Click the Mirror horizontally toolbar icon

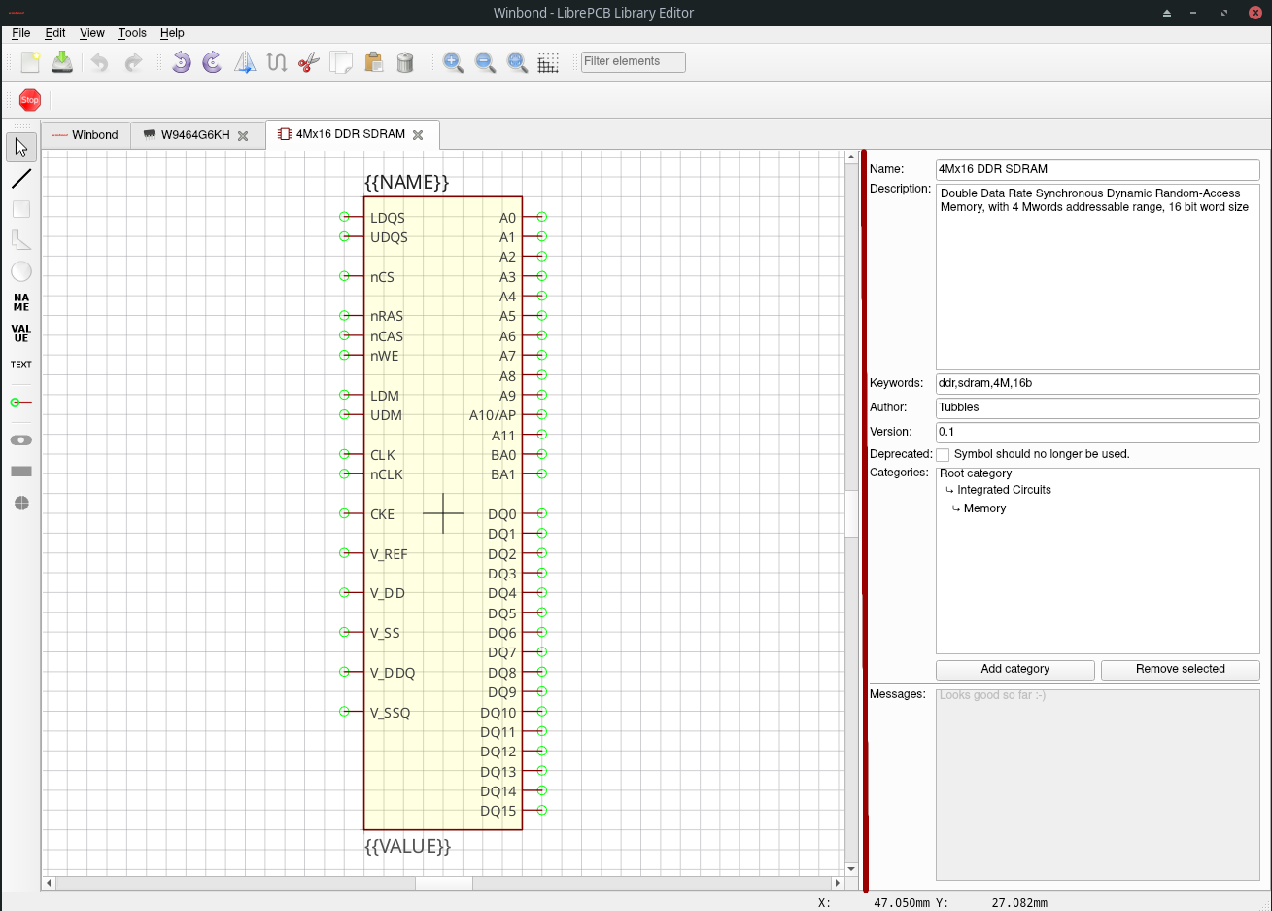coord(244,61)
